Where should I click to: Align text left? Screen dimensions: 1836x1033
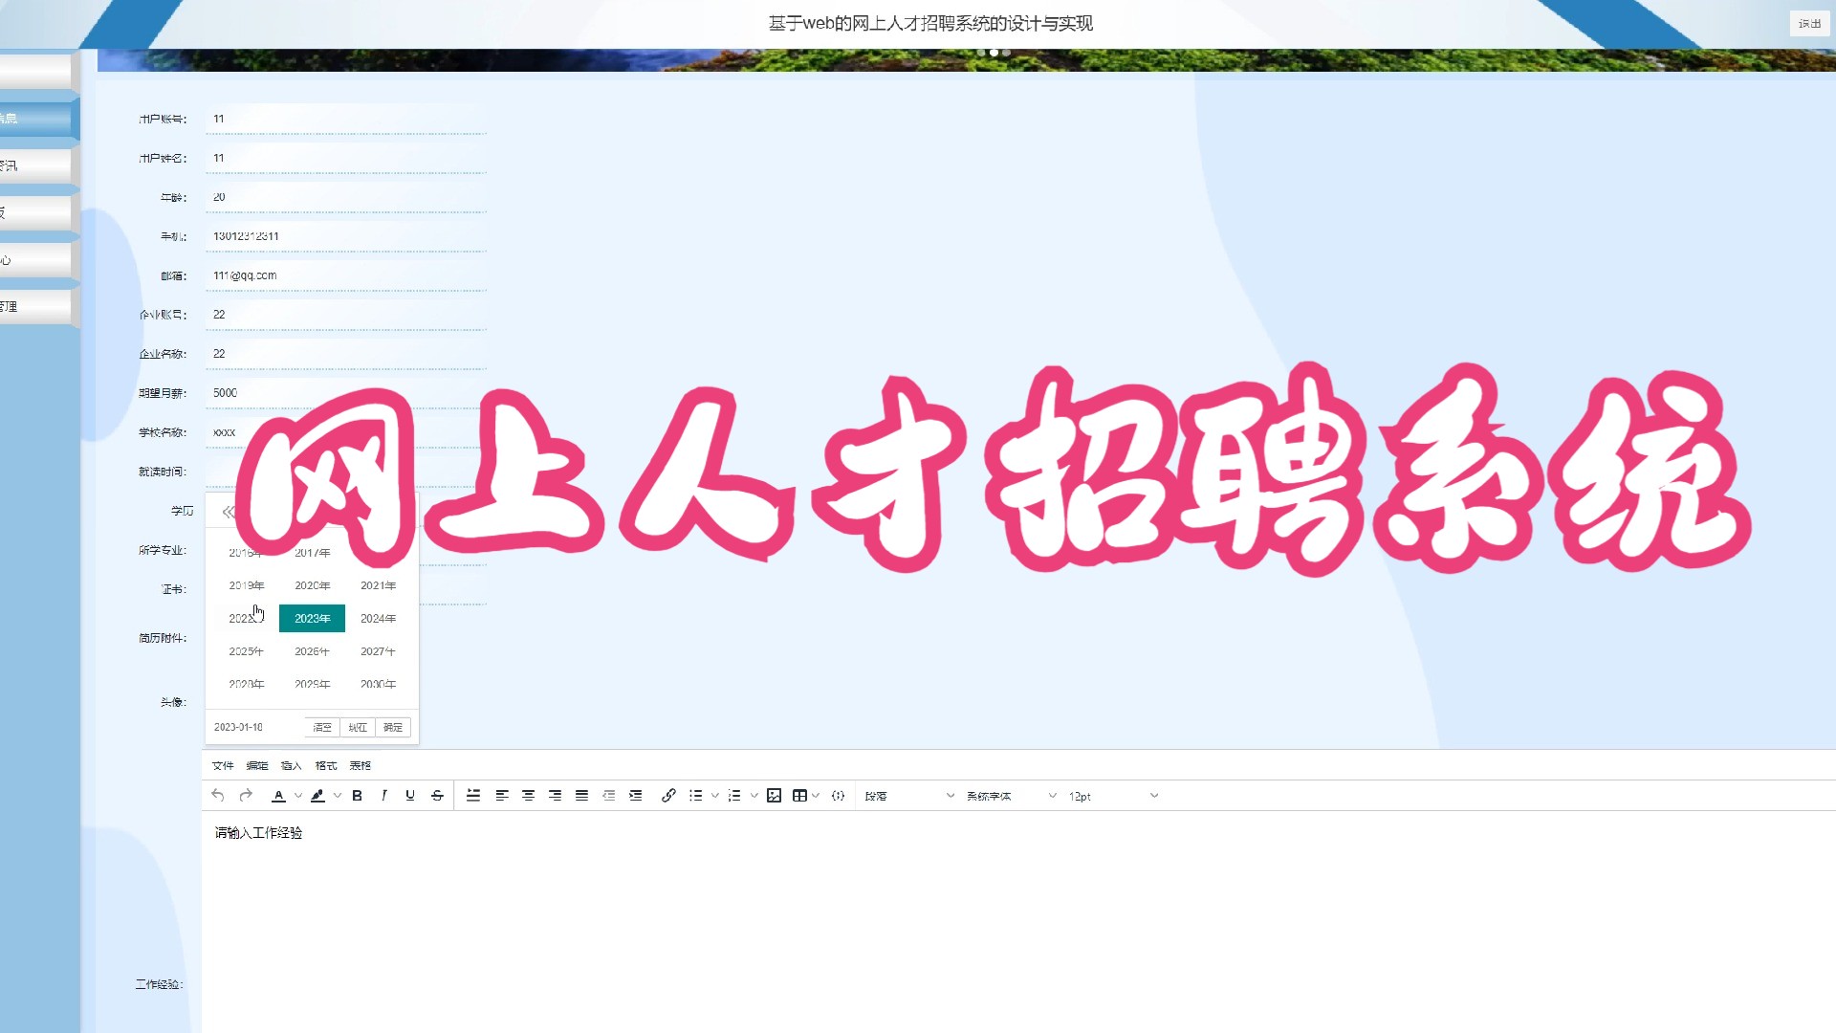pyautogui.click(x=501, y=795)
